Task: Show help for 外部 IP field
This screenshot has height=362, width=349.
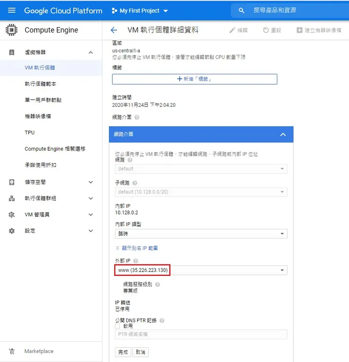Action: (135, 261)
